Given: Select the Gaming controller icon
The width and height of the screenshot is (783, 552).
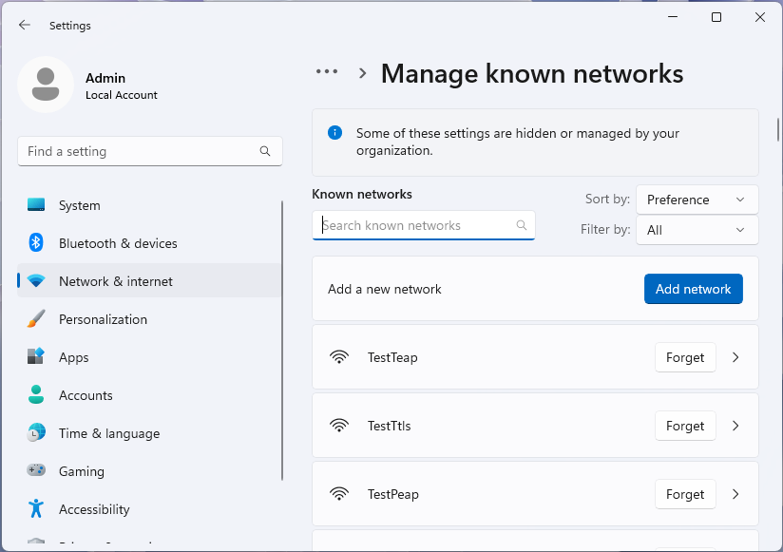Looking at the screenshot, I should pos(35,471).
